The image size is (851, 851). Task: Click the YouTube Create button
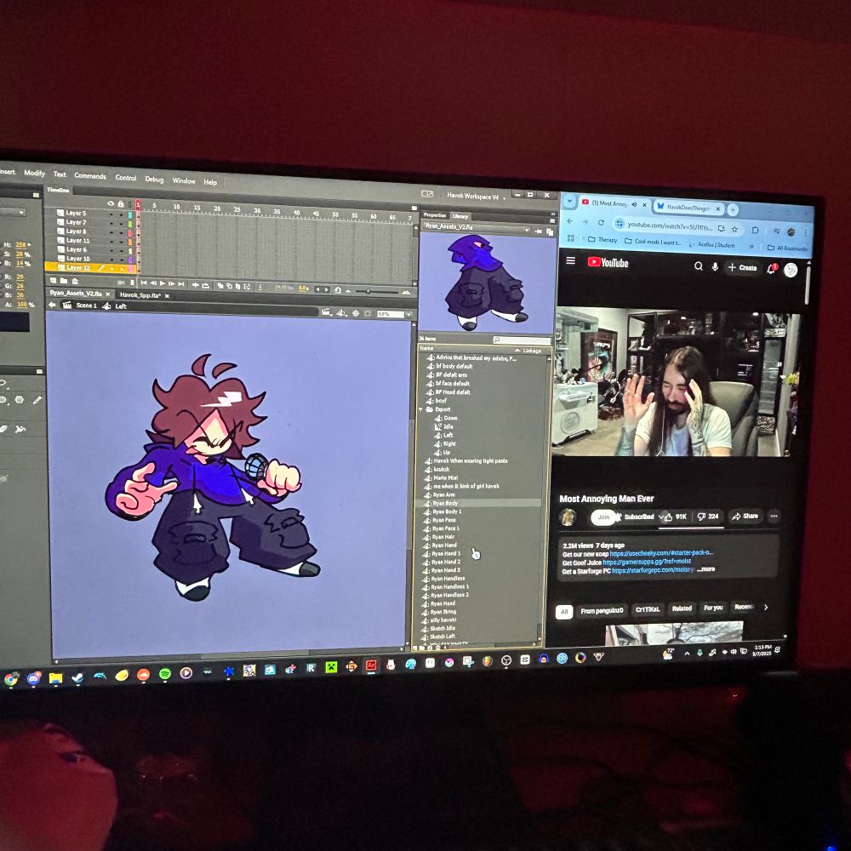pyautogui.click(x=742, y=267)
